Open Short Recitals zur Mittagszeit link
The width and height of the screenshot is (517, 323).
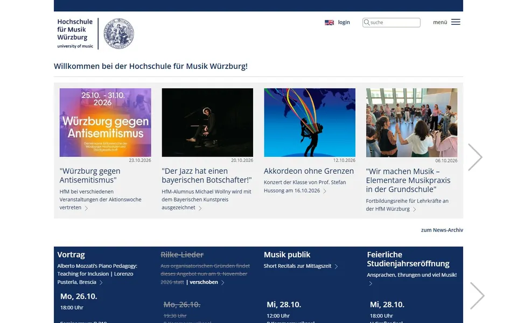(x=297, y=266)
